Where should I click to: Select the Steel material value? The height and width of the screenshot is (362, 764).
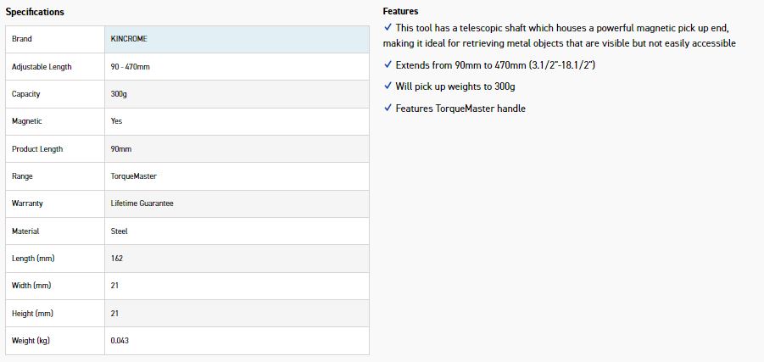pos(120,231)
